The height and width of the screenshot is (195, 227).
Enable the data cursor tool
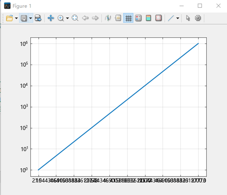pyautogui.click(x=108, y=18)
